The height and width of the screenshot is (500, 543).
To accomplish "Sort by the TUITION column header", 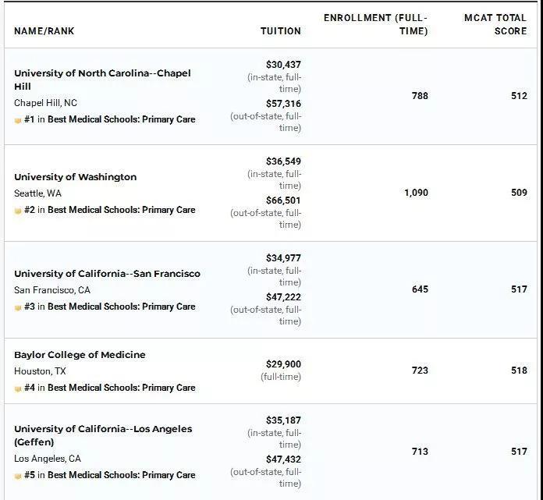I will [x=280, y=31].
